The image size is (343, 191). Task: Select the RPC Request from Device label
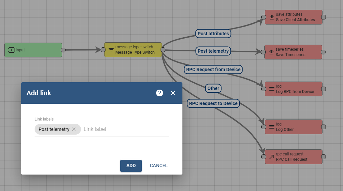coord(213,69)
